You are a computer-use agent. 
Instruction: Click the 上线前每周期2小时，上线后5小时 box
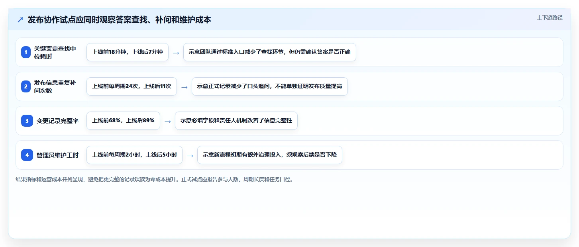point(134,155)
